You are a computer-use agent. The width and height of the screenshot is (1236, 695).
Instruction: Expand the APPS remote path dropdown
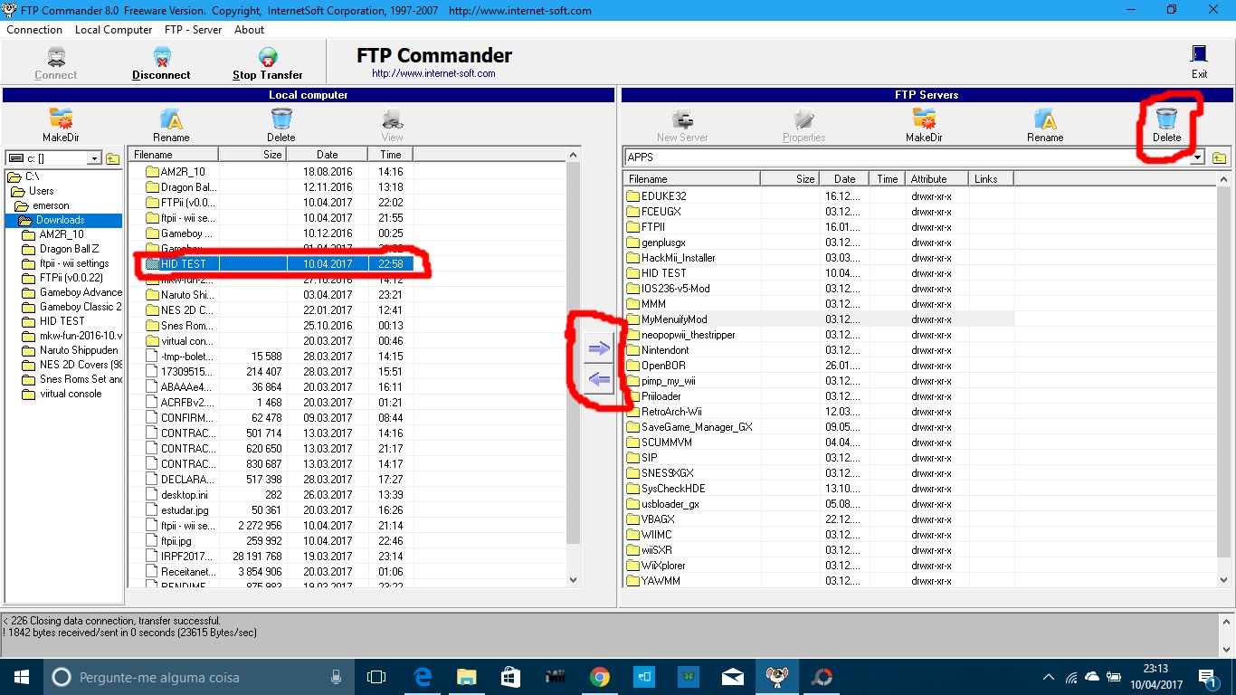[x=1198, y=157]
